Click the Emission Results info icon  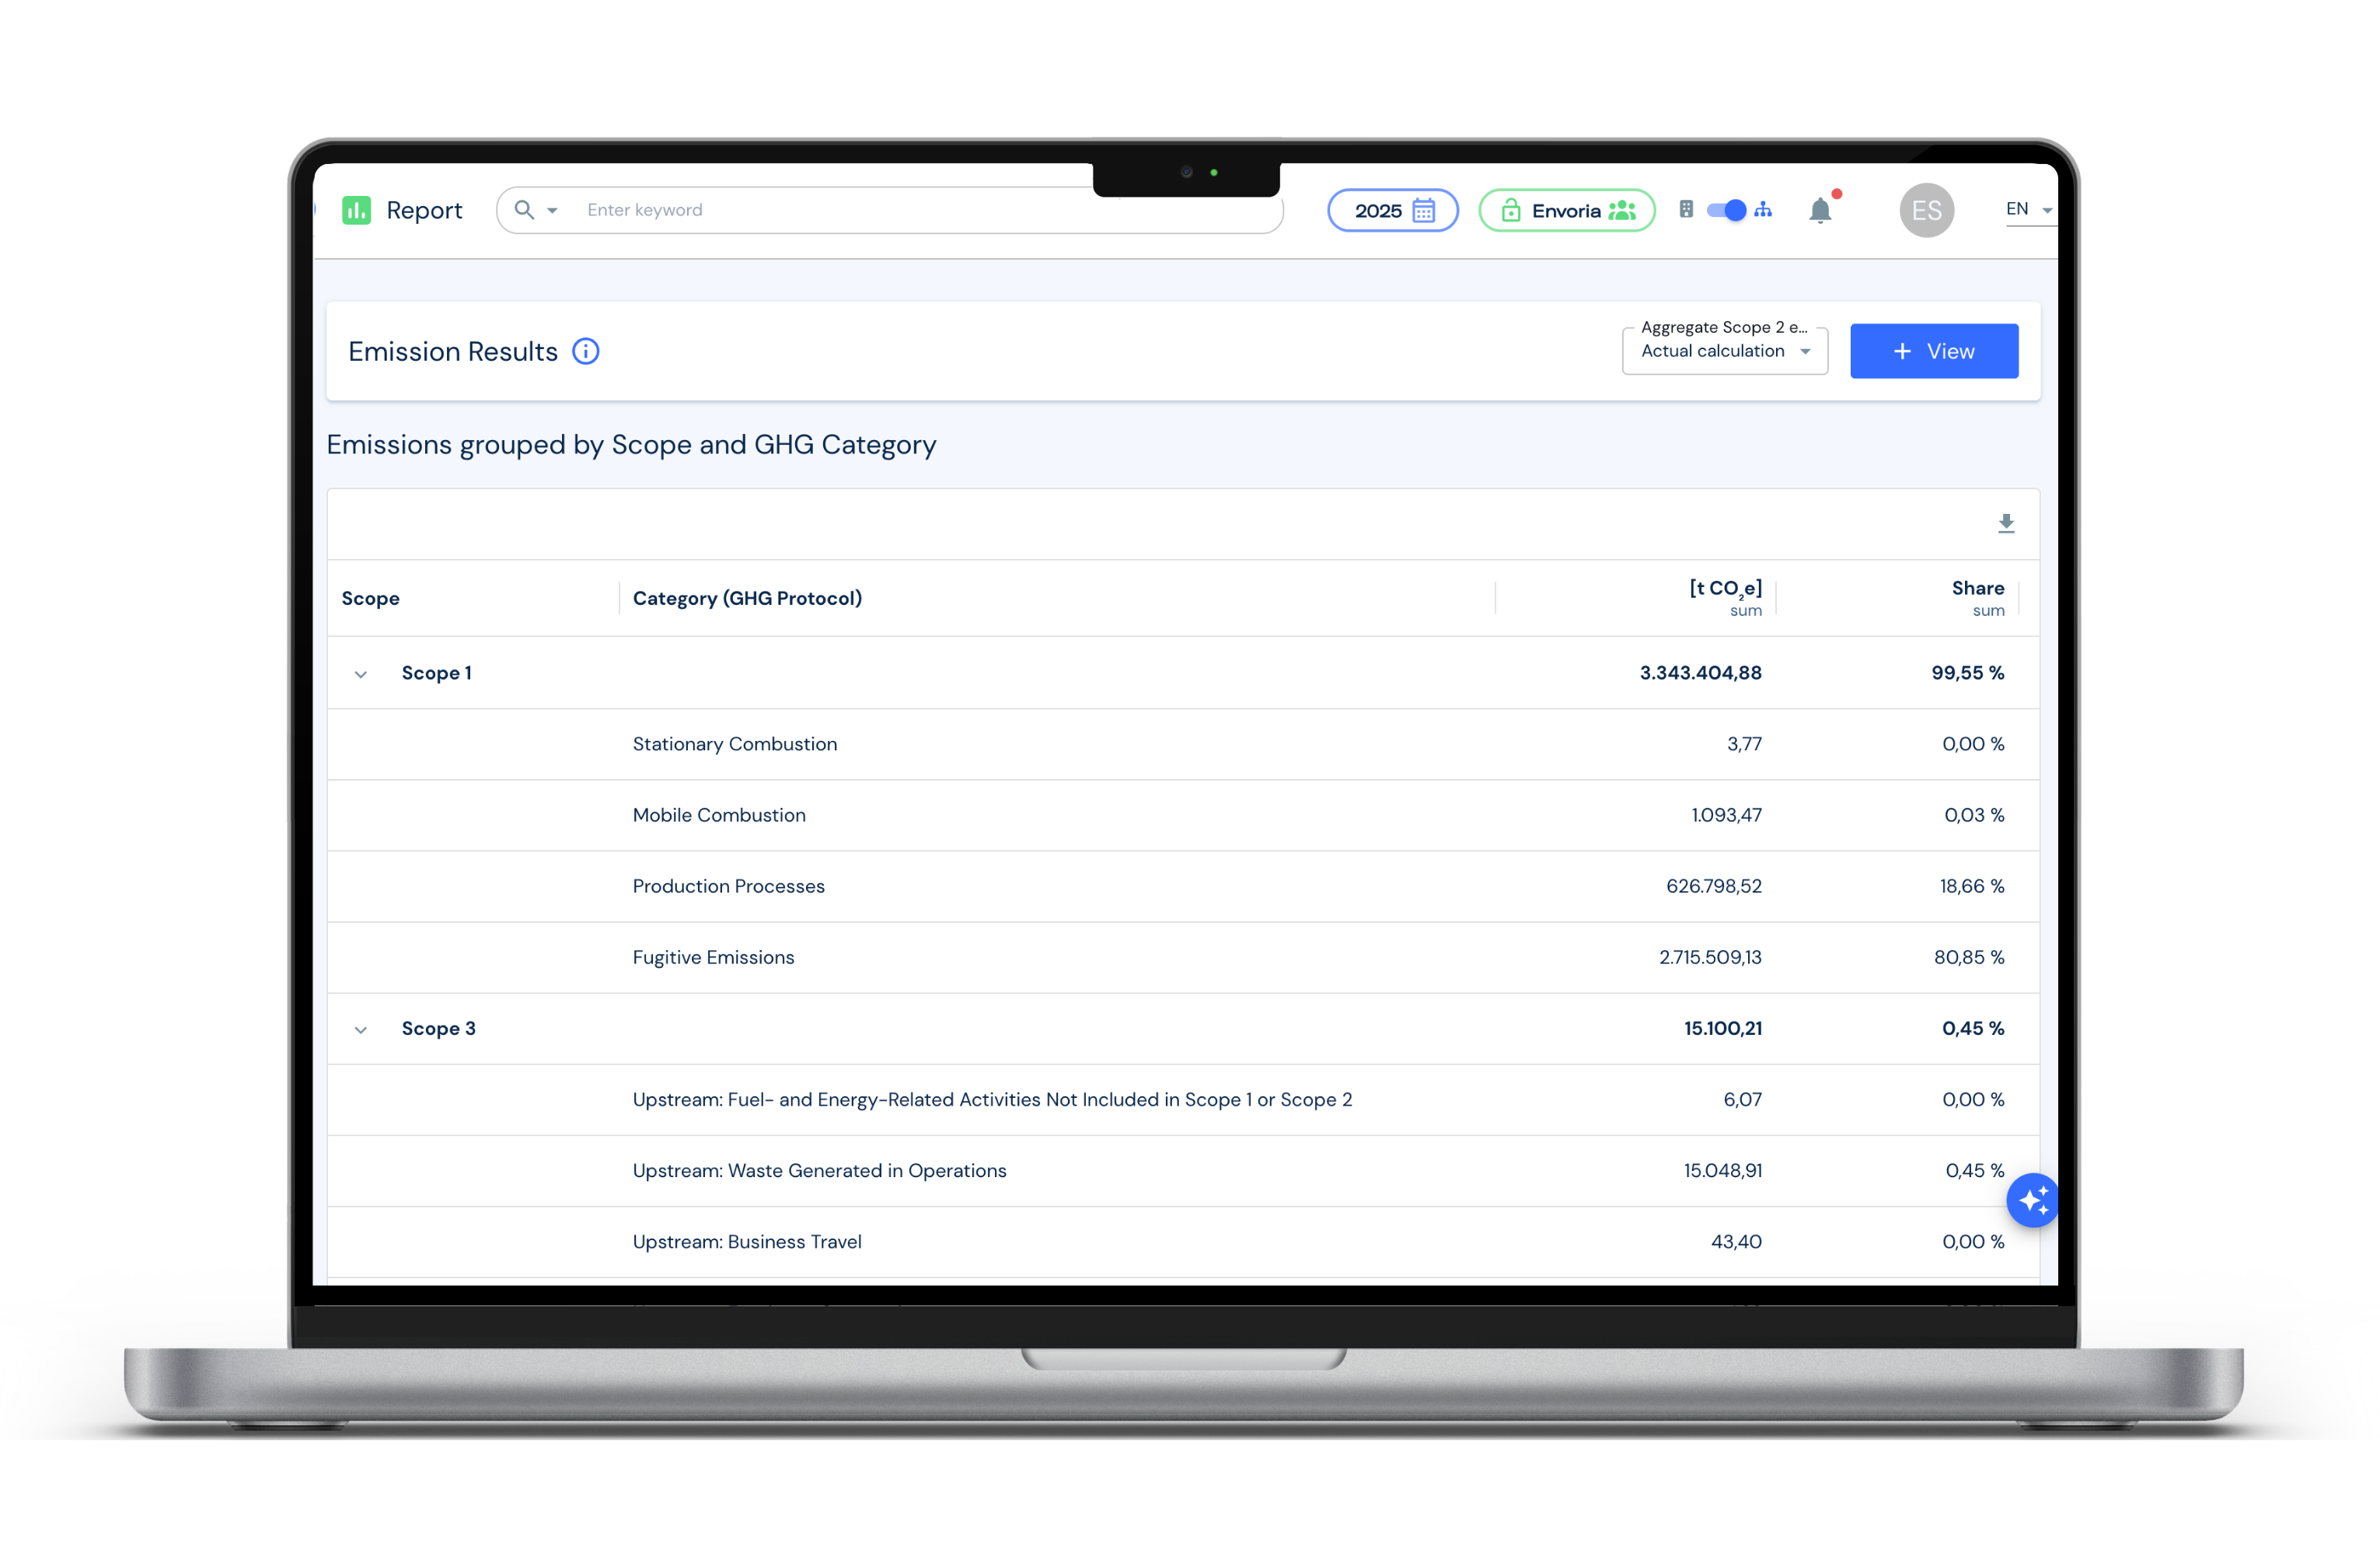(585, 352)
